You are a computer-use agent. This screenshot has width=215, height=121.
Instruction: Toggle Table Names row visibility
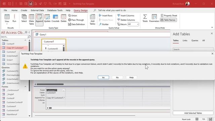(168, 20)
